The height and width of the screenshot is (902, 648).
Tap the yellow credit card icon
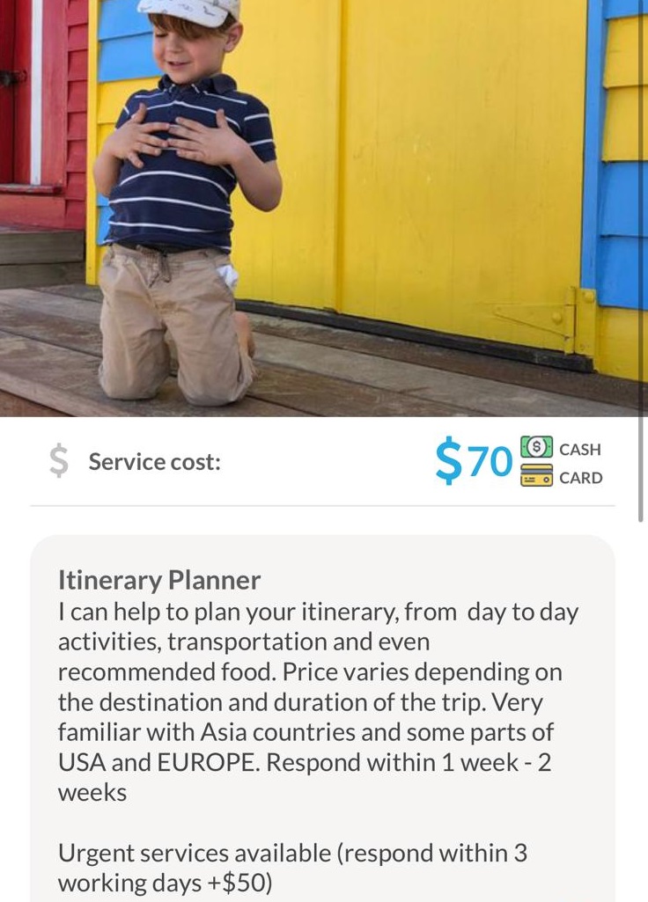pyautogui.click(x=536, y=476)
